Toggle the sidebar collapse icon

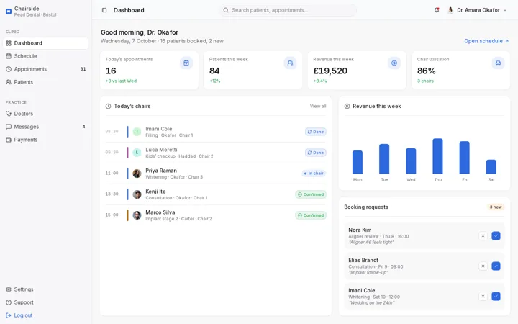tap(104, 10)
